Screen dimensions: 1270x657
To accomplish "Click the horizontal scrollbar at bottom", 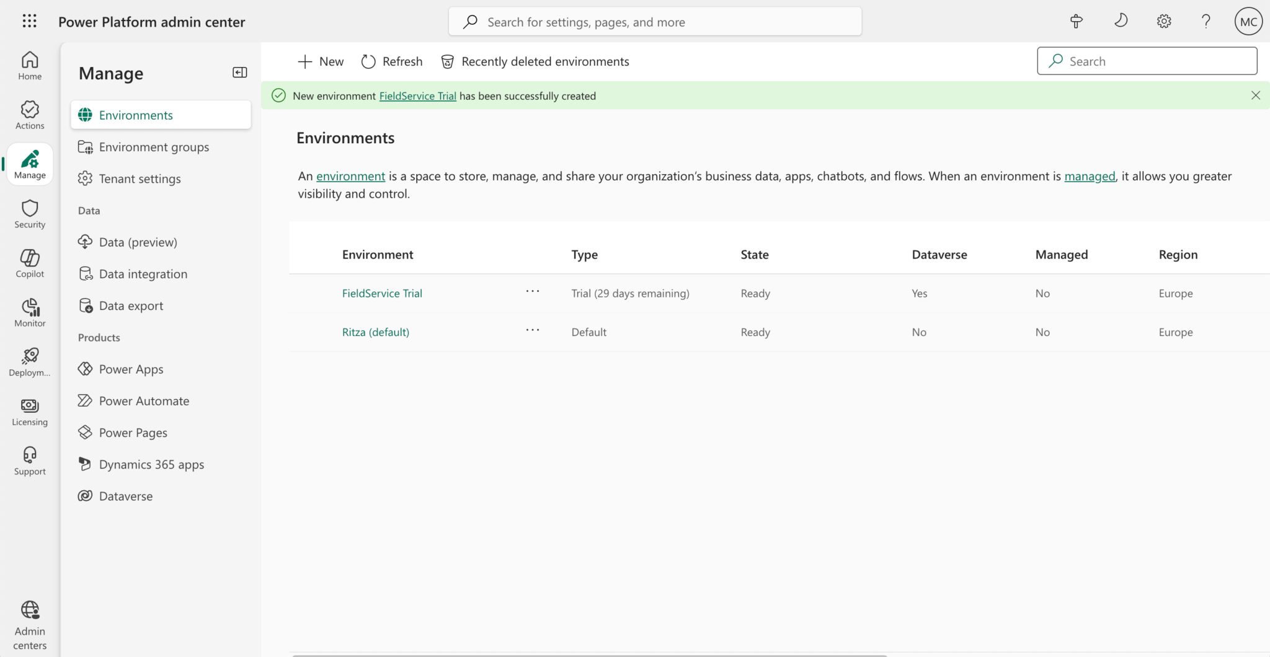I will click(x=589, y=655).
